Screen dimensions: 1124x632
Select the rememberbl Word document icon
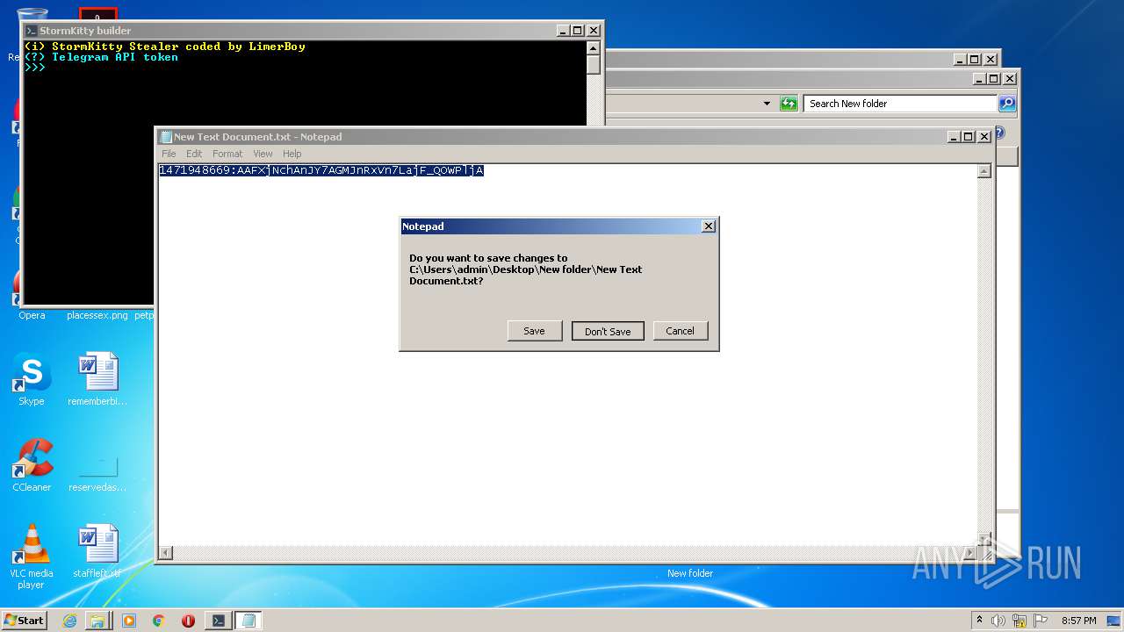(97, 372)
